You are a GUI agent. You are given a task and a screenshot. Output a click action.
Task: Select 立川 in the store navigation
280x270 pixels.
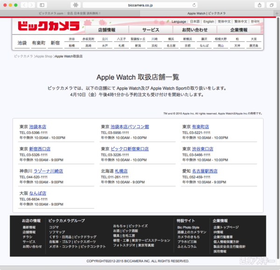pyautogui.click(x=105, y=39)
